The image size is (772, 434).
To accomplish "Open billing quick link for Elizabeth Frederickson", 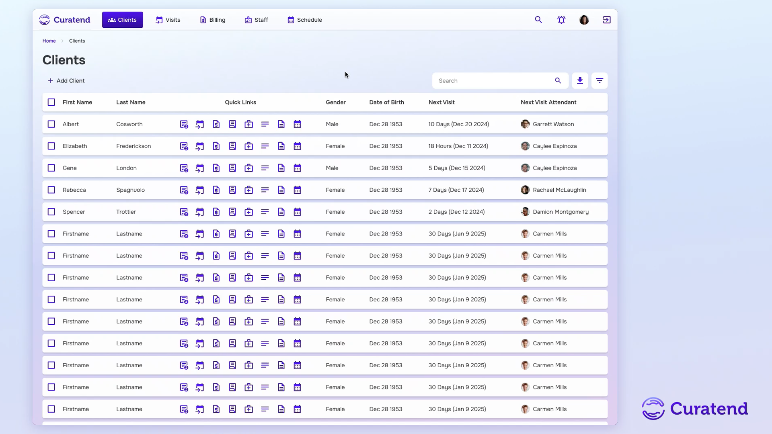I will (x=216, y=146).
